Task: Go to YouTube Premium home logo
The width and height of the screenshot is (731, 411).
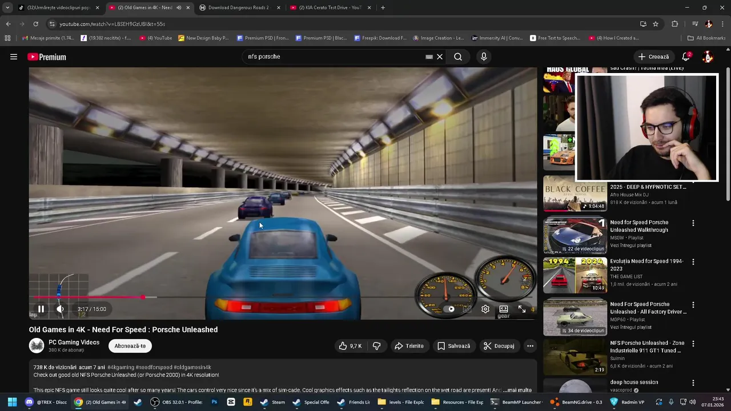Action: point(47,57)
